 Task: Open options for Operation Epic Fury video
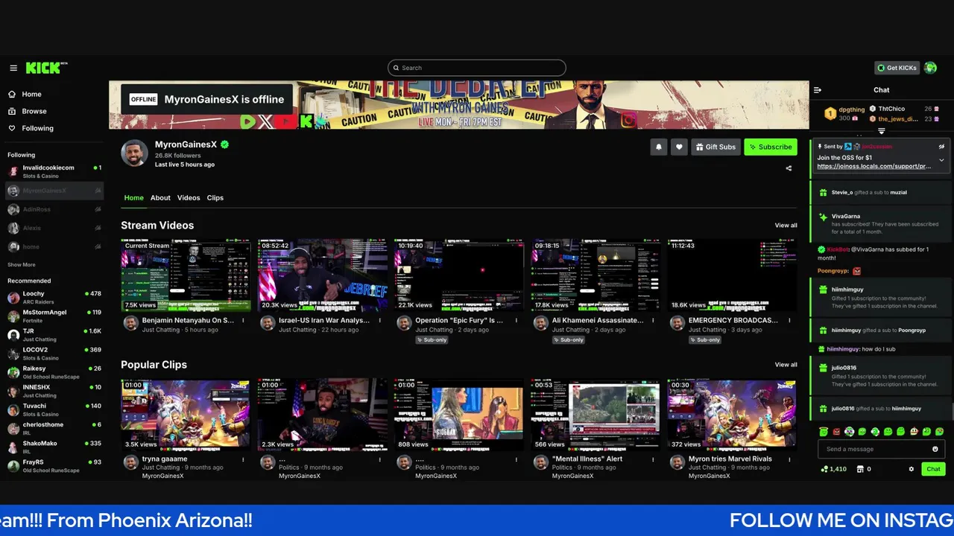click(x=517, y=321)
